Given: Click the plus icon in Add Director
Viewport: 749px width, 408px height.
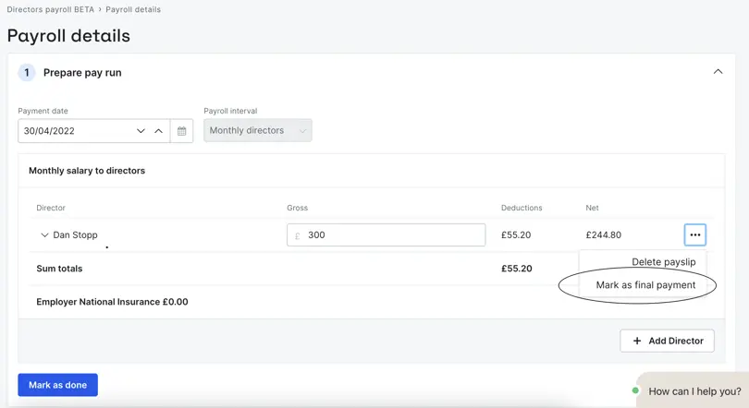Looking at the screenshot, I should click(637, 341).
